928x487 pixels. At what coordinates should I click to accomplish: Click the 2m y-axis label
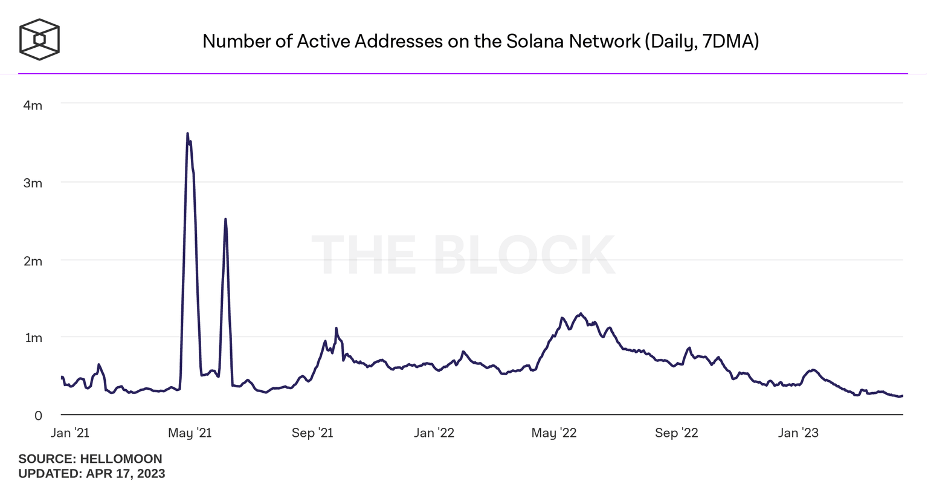33,261
